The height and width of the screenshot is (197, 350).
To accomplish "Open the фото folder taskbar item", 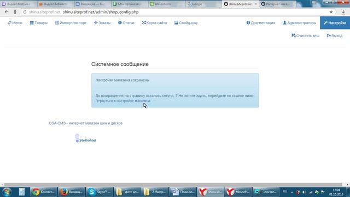I will [x=127, y=192].
